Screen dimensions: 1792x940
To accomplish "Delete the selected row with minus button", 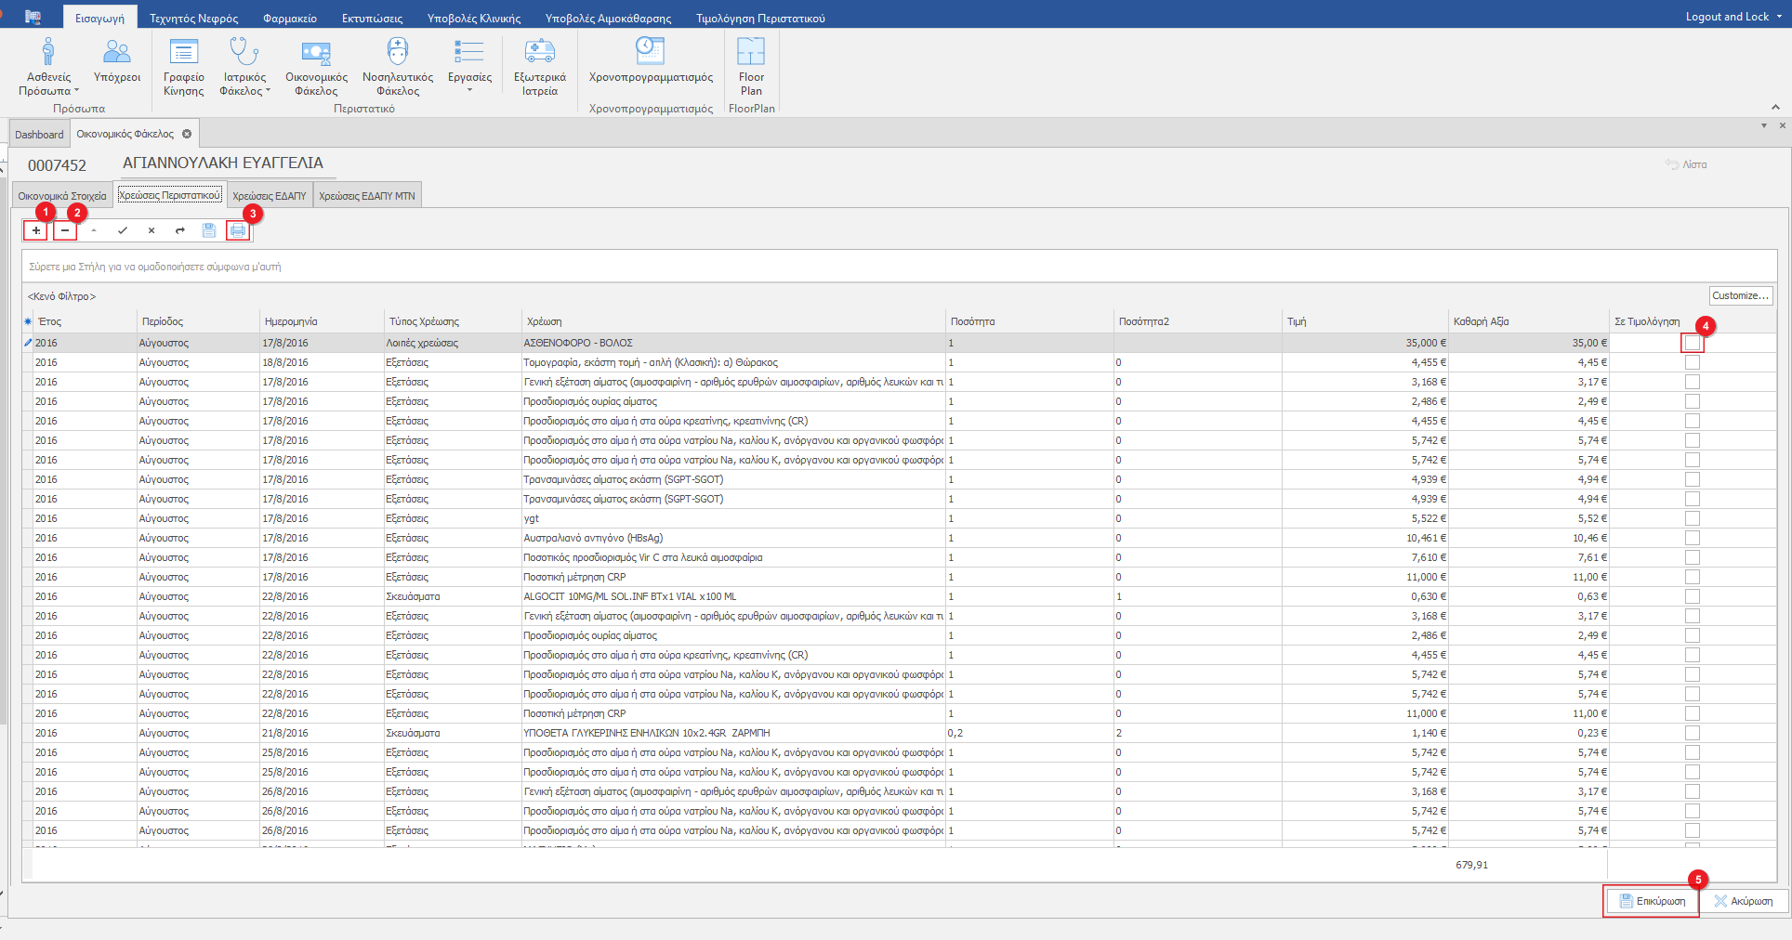I will point(65,230).
